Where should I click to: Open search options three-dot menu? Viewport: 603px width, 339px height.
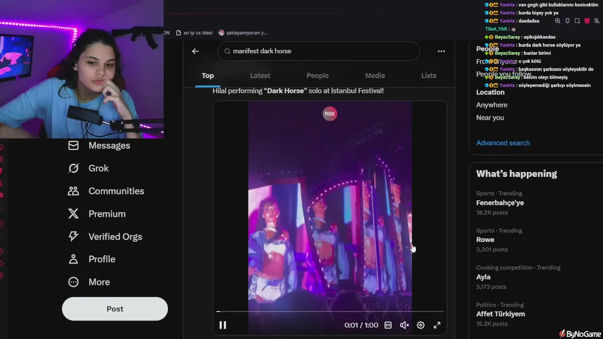click(x=441, y=51)
